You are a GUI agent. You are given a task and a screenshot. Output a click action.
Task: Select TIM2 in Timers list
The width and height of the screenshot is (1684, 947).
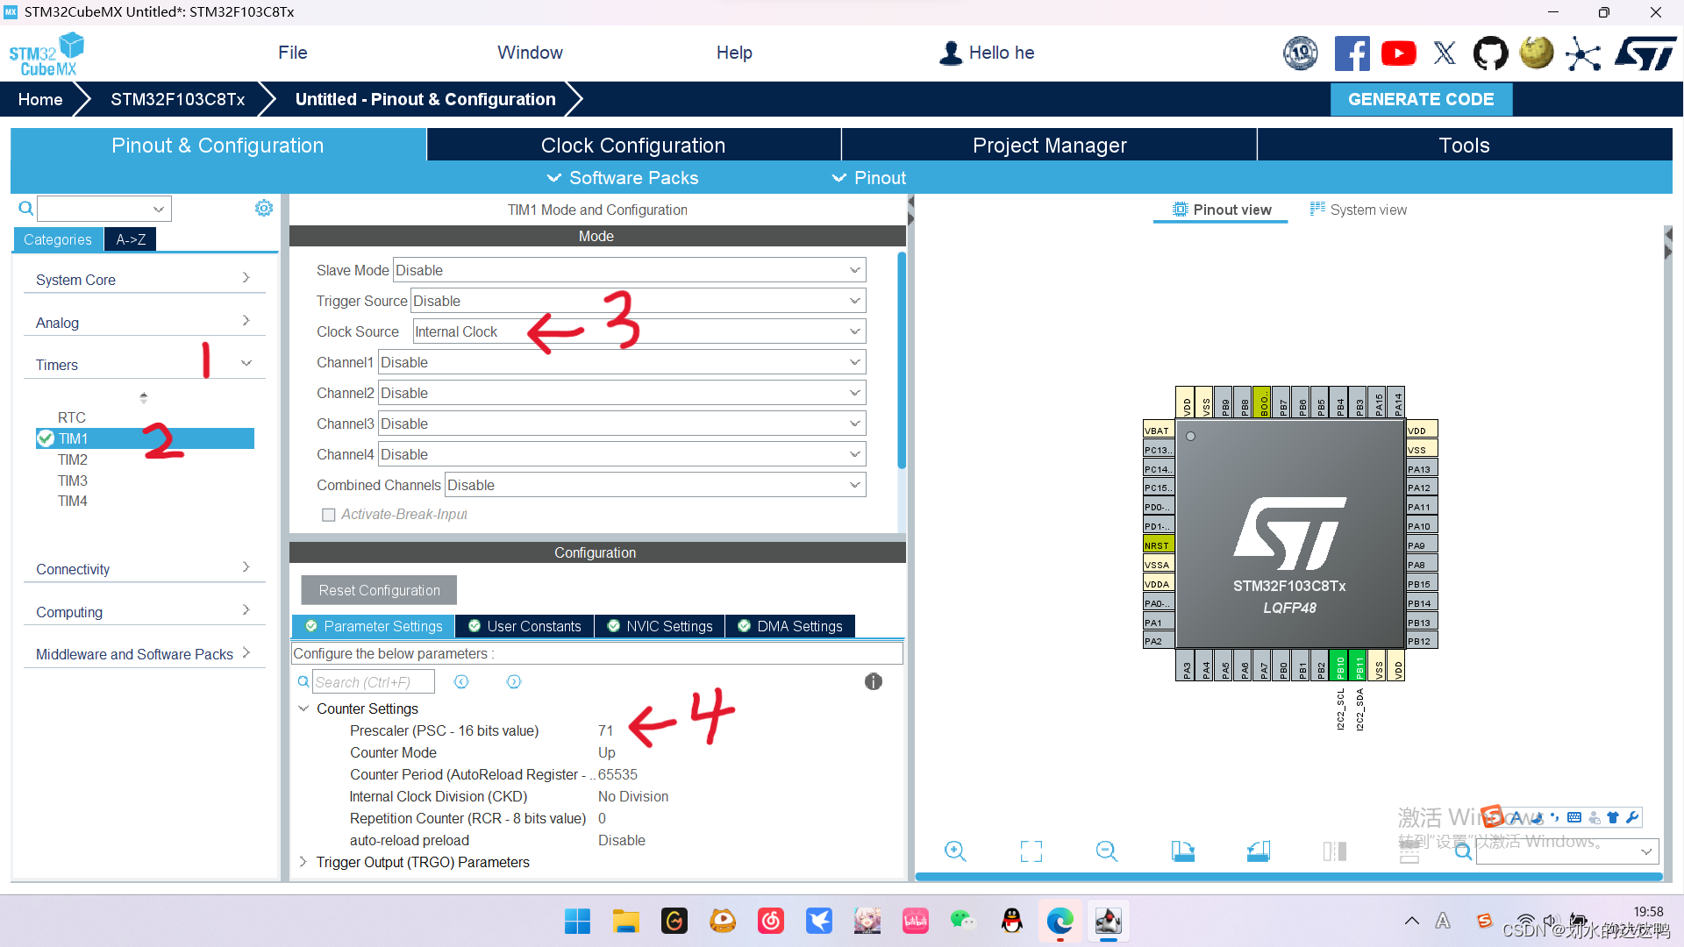[x=73, y=459]
